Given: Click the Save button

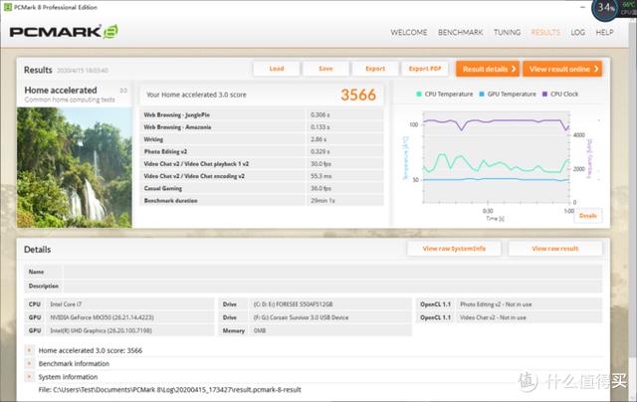Looking at the screenshot, I should point(325,69).
